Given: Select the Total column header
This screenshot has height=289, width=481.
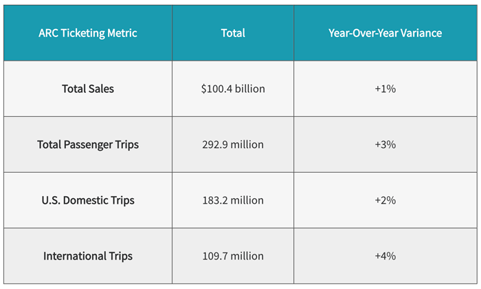Looking at the screenshot, I should pyautogui.click(x=233, y=33).
